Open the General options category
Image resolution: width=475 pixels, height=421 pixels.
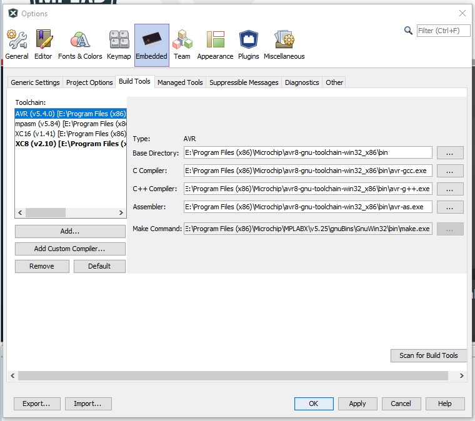pyautogui.click(x=17, y=45)
